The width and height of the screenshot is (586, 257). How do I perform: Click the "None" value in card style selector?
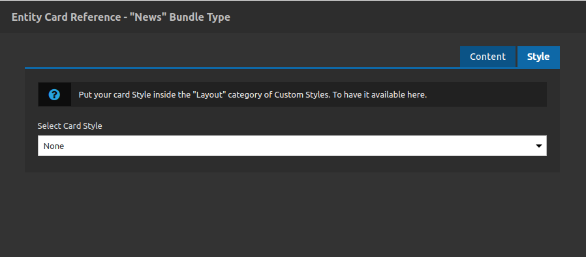point(54,146)
